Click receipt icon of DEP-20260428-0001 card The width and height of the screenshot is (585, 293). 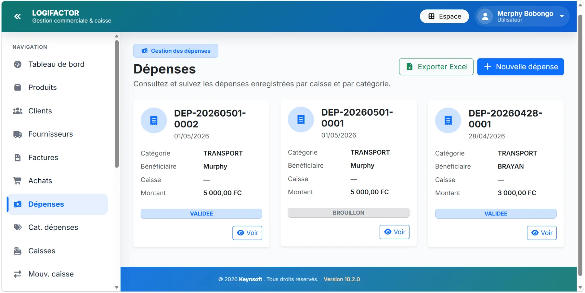[448, 121]
